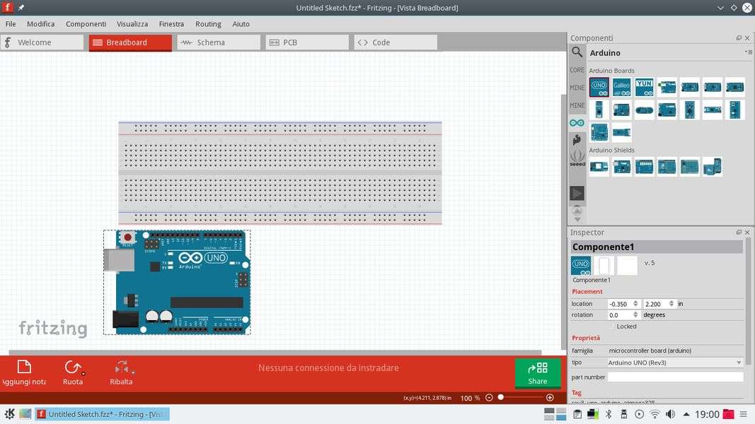The width and height of the screenshot is (755, 424).
Task: Click the location Y spin box
Action: (x=659, y=304)
